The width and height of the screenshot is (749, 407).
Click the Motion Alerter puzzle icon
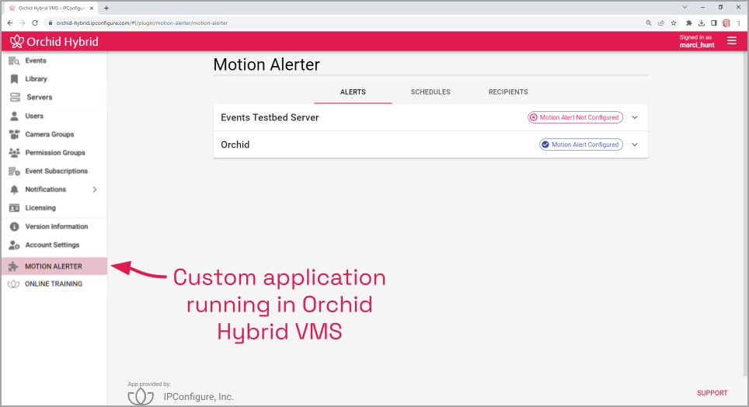13,266
